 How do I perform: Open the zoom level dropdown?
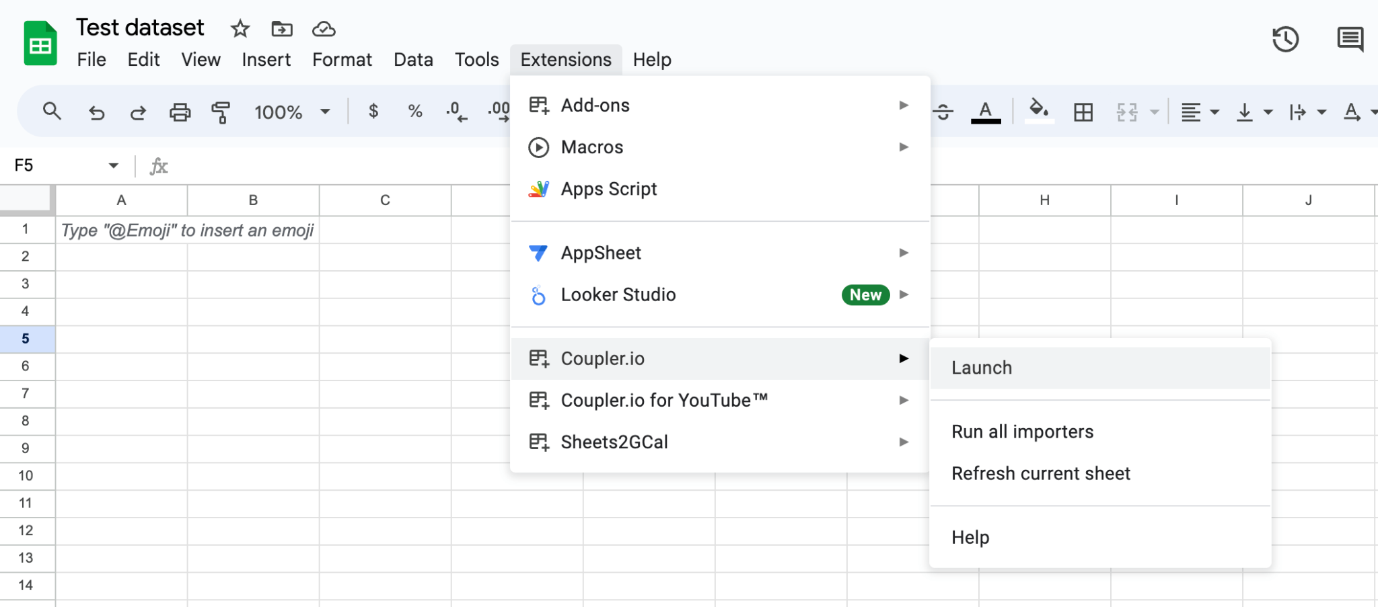[326, 112]
